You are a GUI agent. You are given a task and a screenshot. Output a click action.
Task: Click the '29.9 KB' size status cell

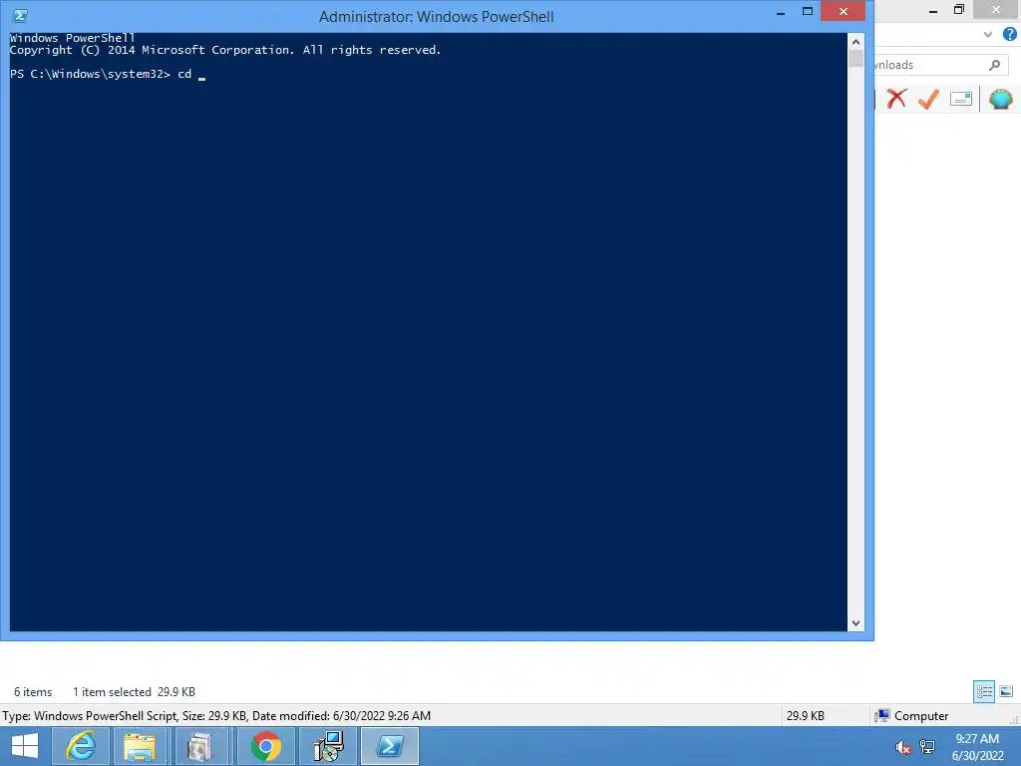click(x=806, y=716)
